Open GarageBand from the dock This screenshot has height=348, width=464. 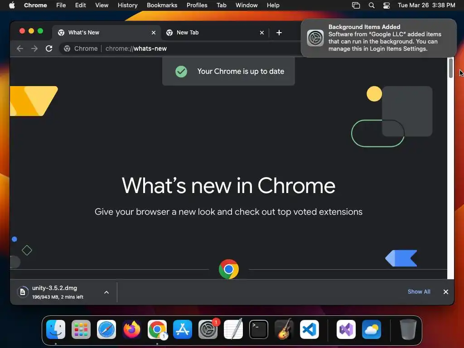click(284, 329)
